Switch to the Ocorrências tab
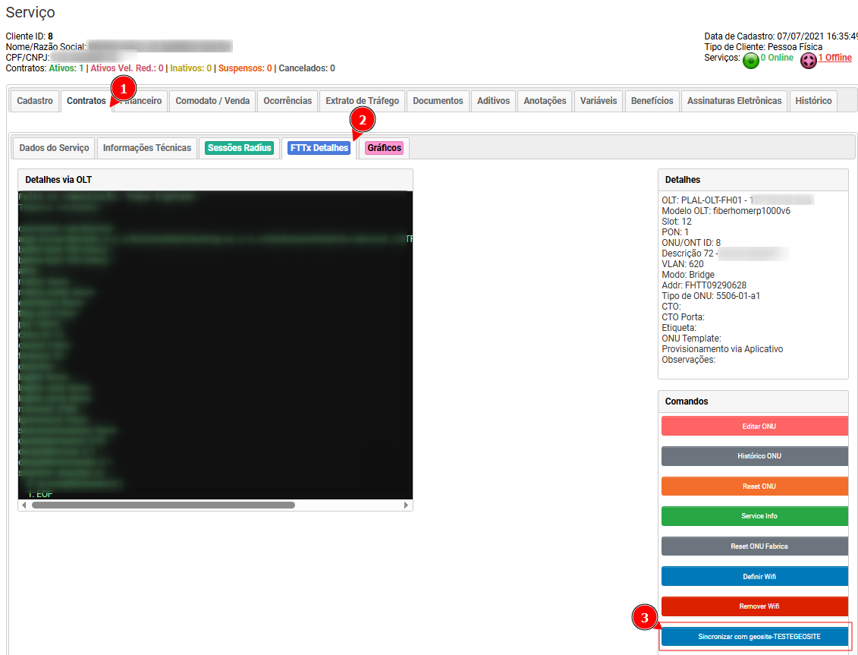858x655 pixels. pos(287,101)
